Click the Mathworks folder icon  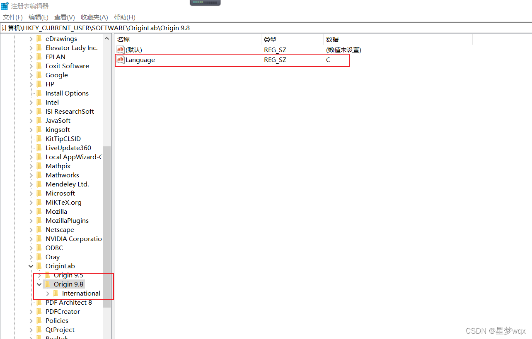39,175
